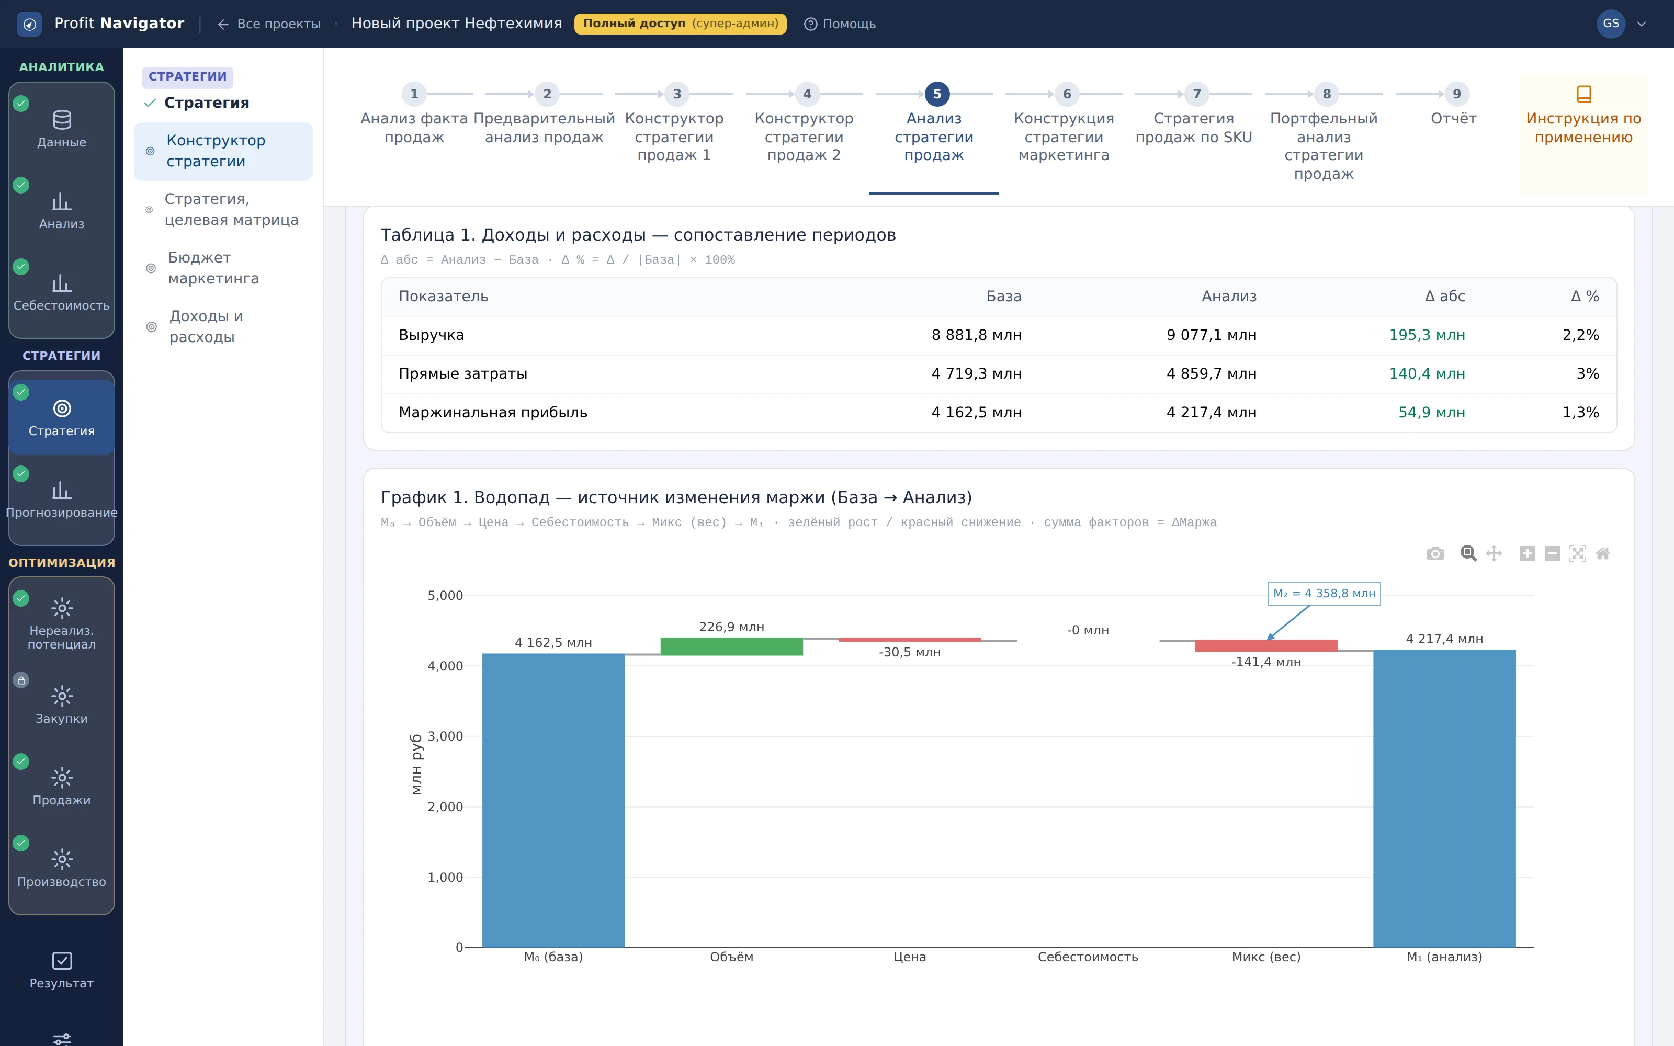Click the red Микс (вес) waterfall bar
This screenshot has width=1674, height=1046.
1266,645
